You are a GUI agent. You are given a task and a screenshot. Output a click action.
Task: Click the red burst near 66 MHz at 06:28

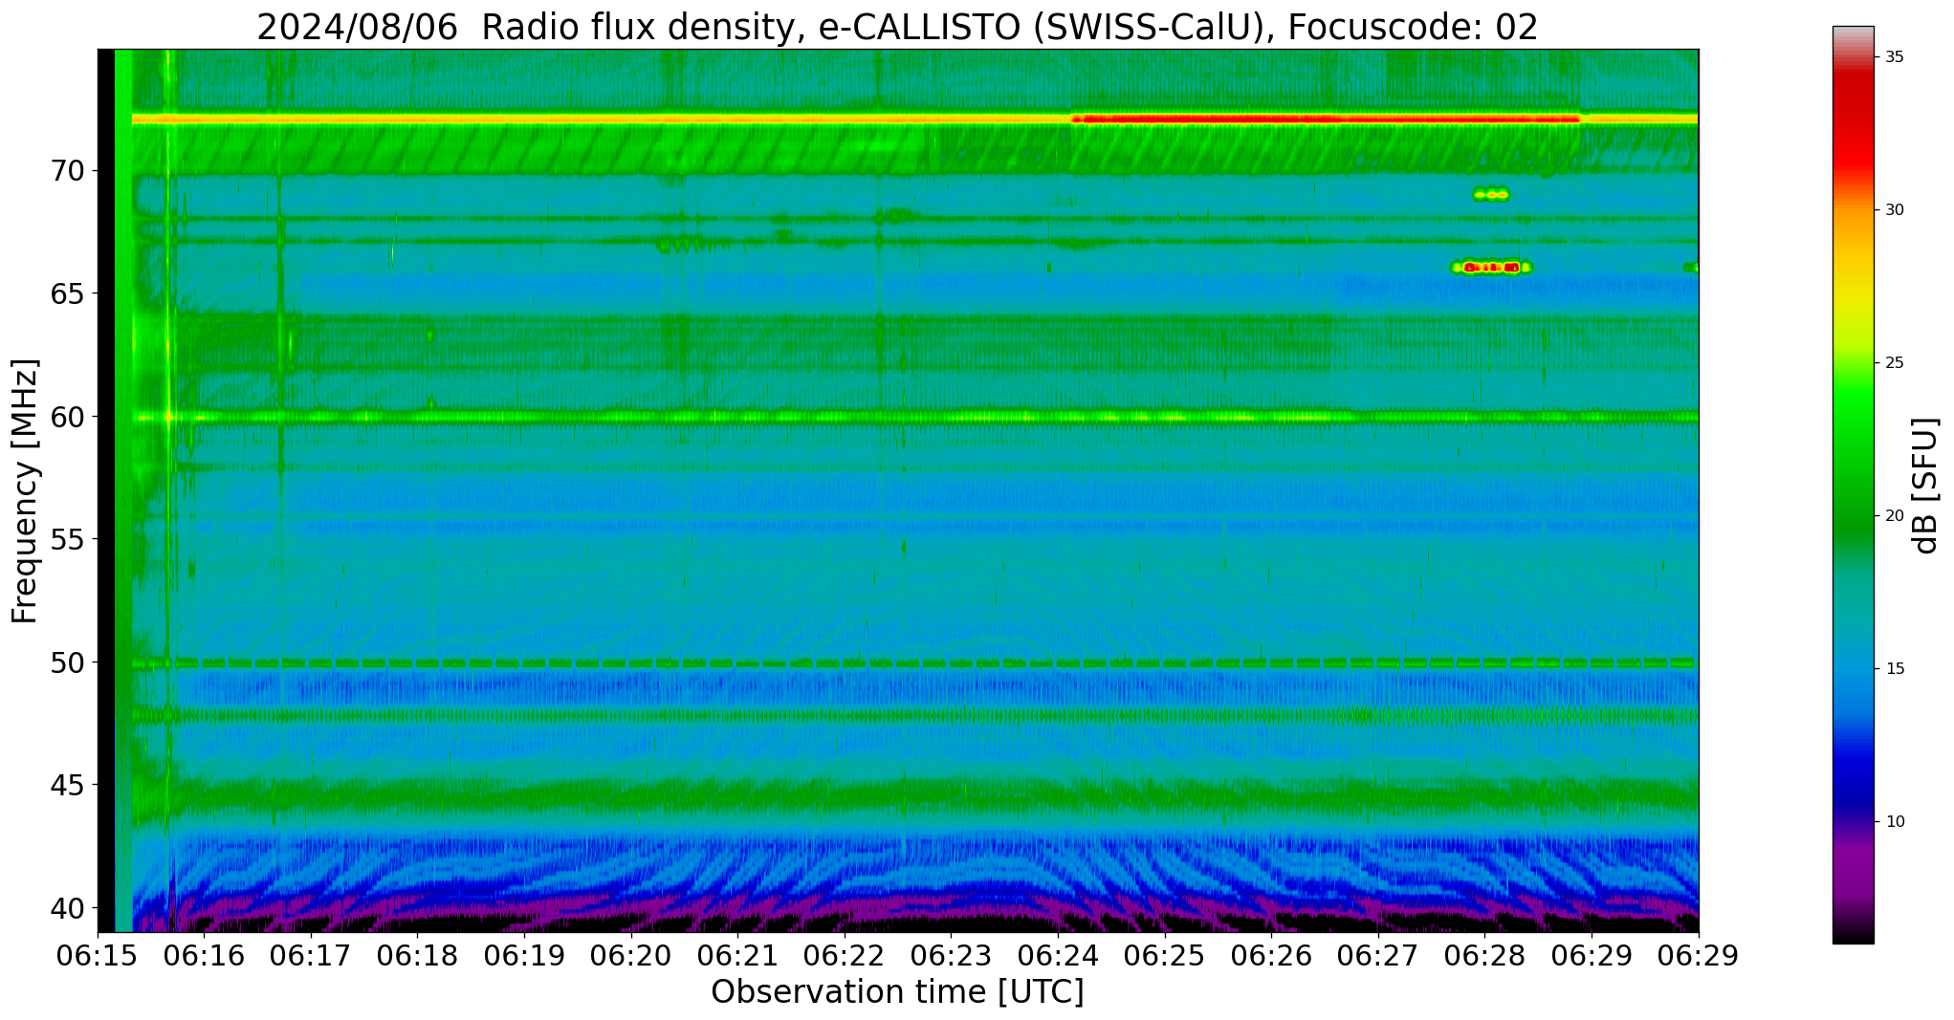point(1491,268)
